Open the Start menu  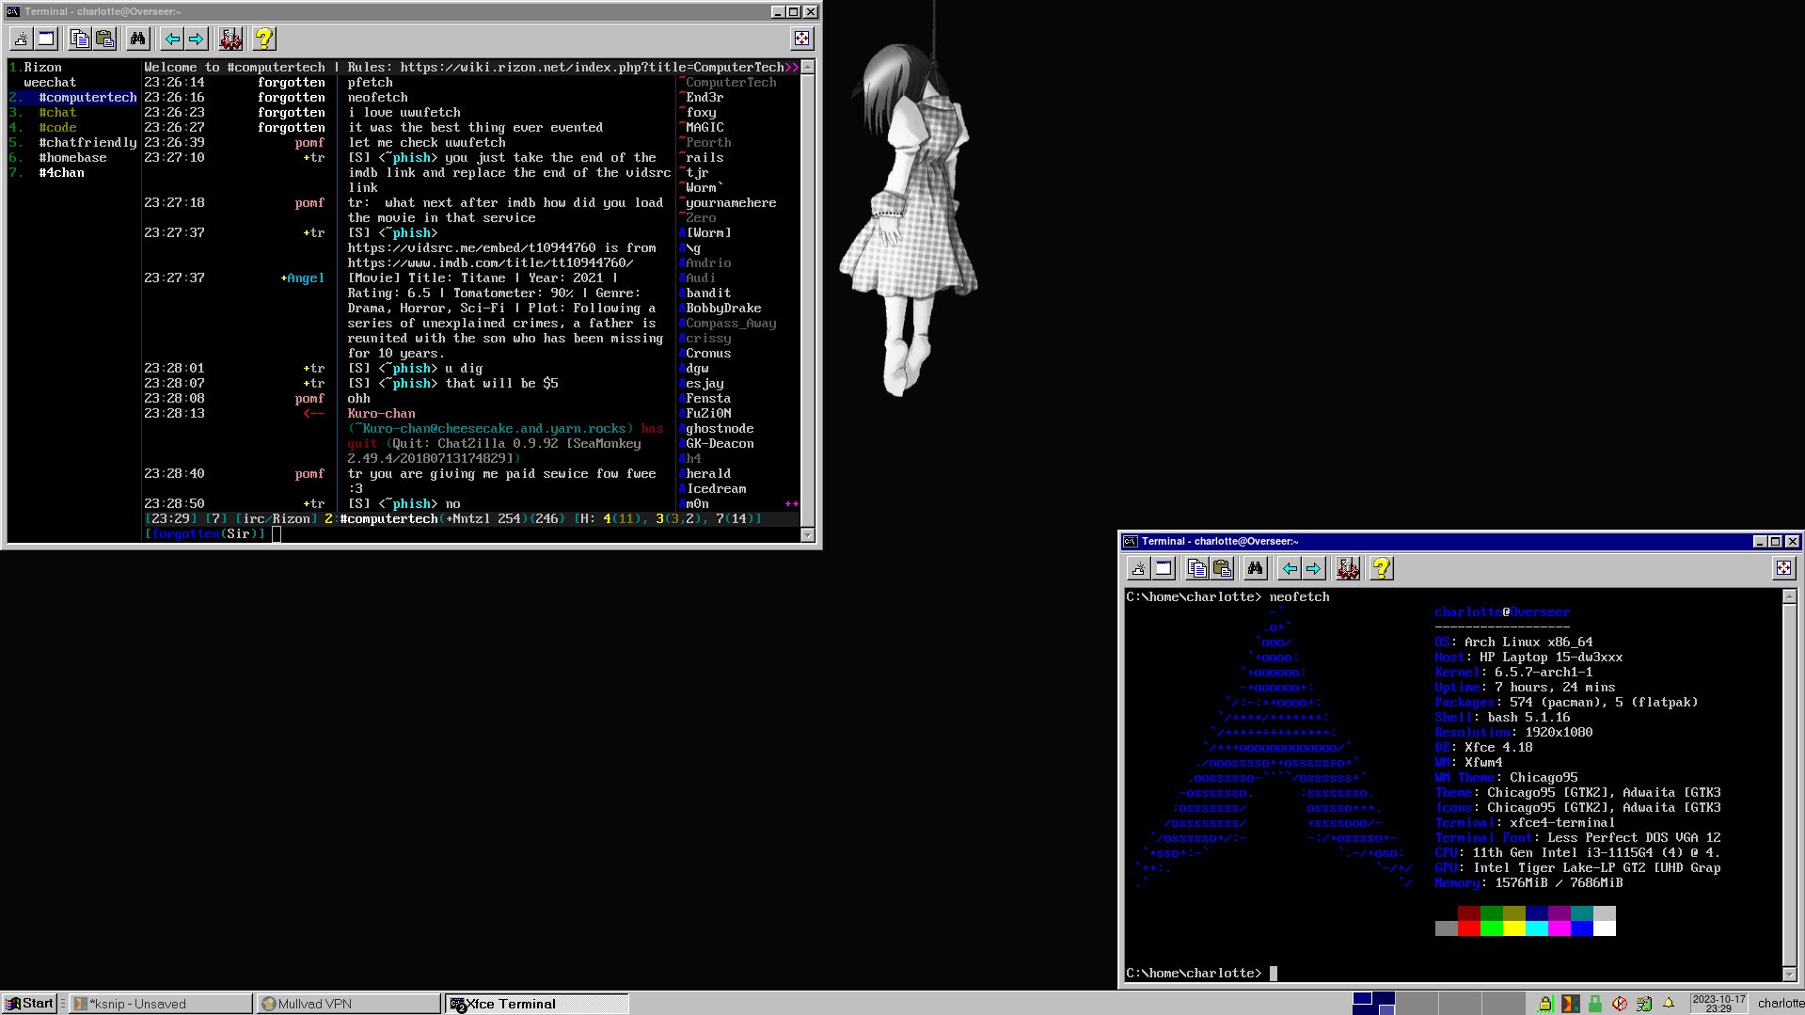click(x=30, y=1004)
